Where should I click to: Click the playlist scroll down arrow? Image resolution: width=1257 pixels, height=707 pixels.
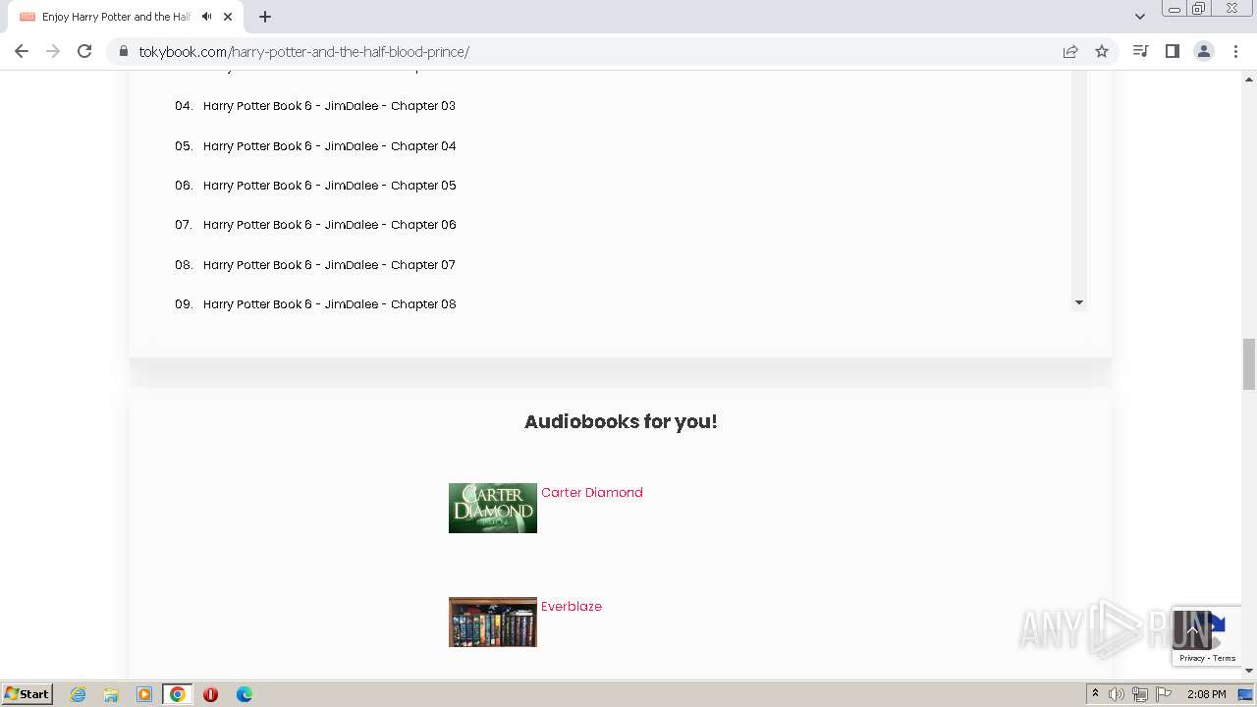click(x=1078, y=302)
